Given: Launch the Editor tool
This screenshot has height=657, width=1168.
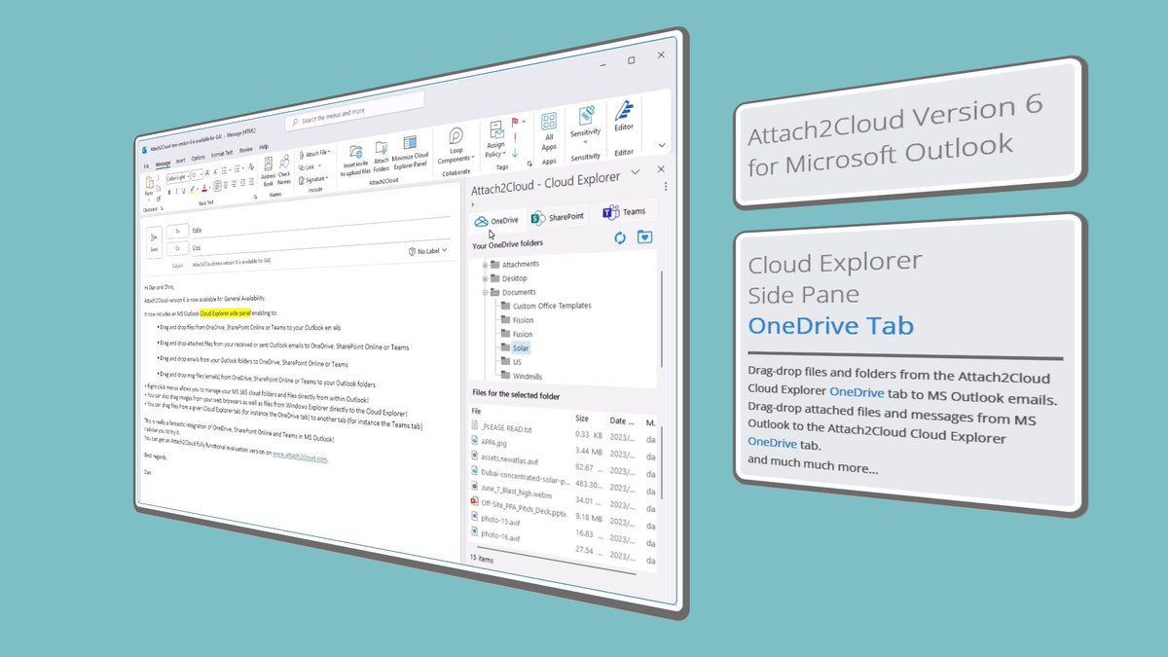Looking at the screenshot, I should (x=624, y=115).
